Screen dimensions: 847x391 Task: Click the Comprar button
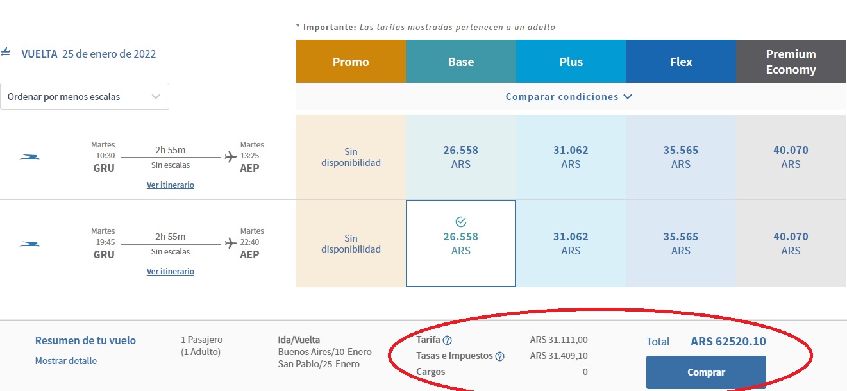(706, 372)
